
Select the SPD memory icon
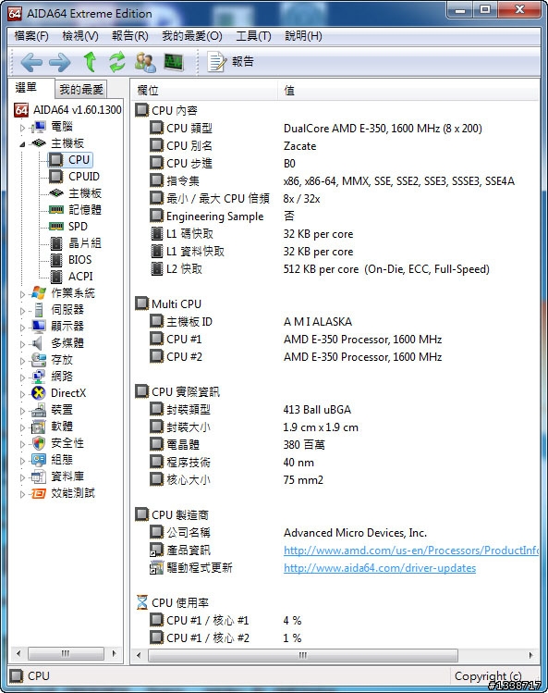56,227
